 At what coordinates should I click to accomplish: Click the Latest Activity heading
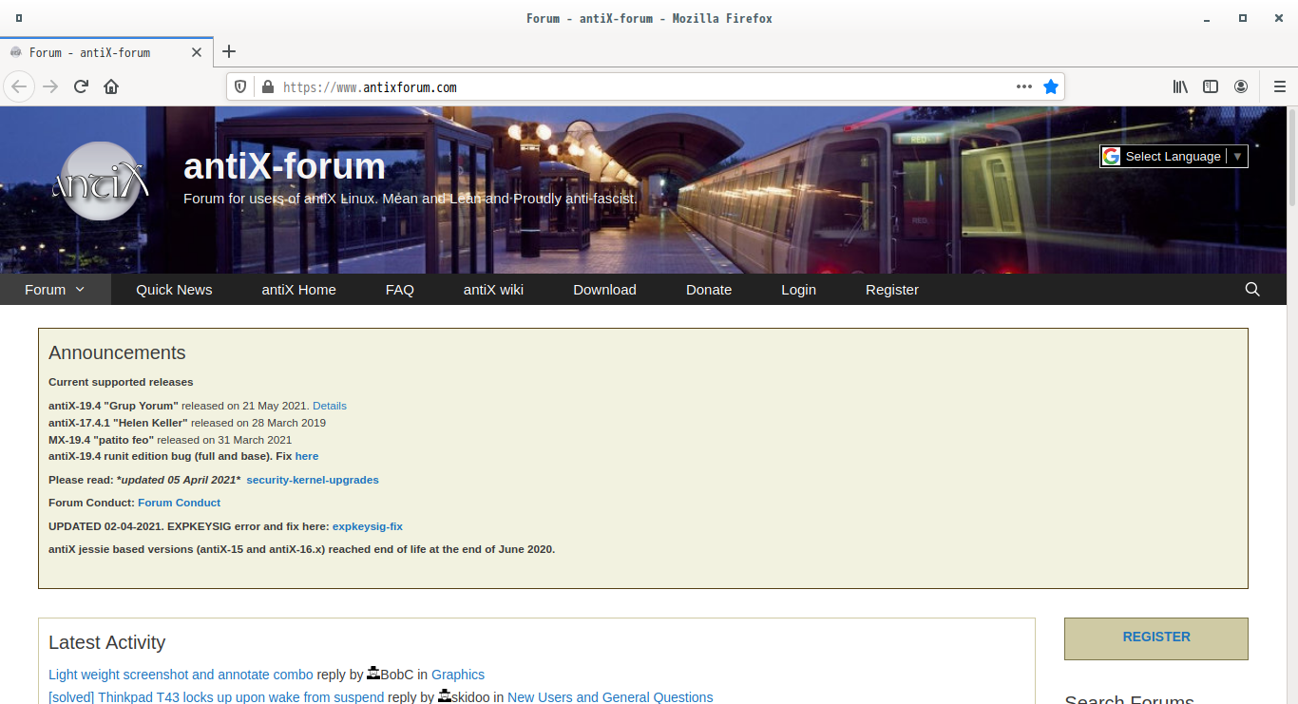[x=106, y=643]
